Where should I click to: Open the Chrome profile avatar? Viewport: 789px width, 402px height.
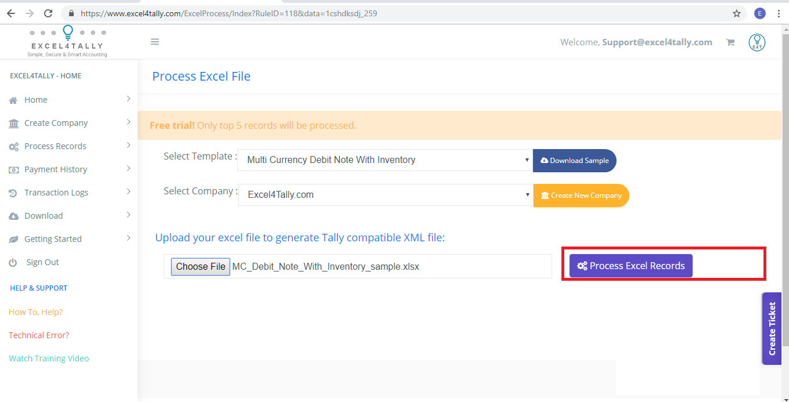[760, 13]
